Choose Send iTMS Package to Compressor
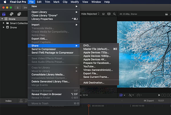 coord(54,53)
